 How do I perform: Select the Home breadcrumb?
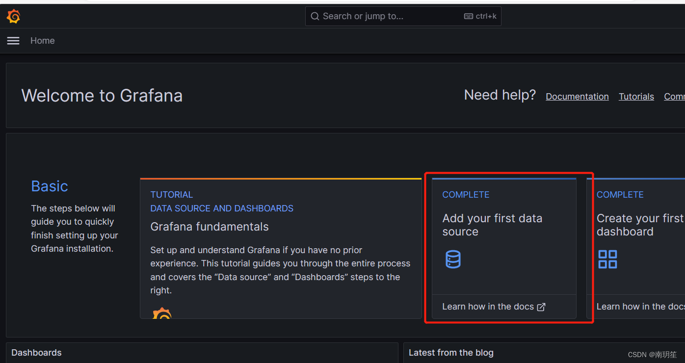point(42,41)
